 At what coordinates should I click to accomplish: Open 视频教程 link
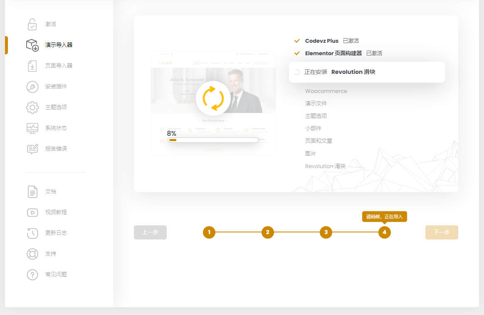tap(56, 212)
